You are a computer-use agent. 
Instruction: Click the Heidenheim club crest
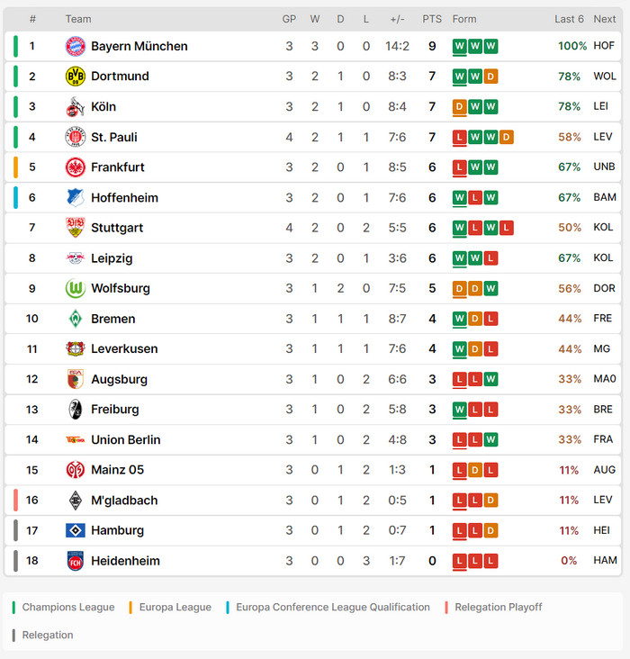(76, 561)
